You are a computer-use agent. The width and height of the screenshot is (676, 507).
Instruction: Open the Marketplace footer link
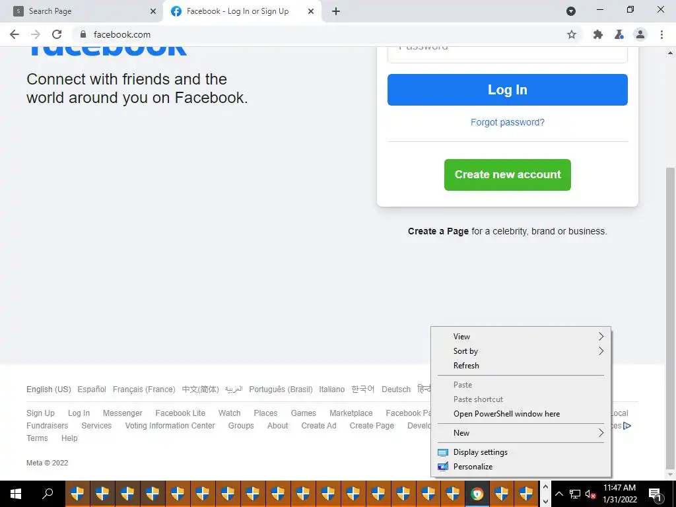point(351,413)
